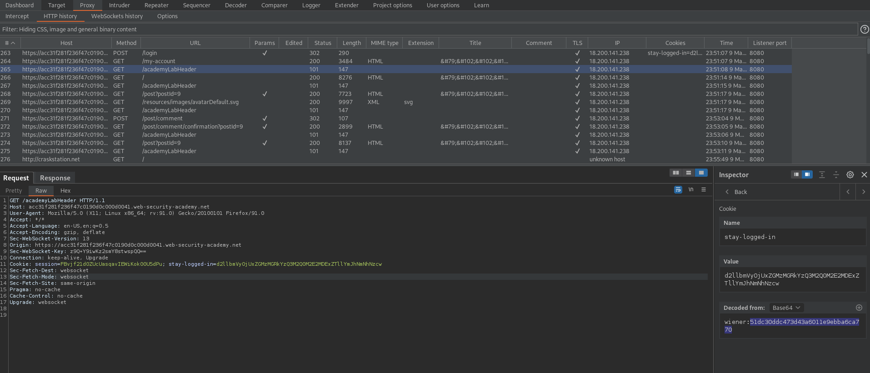Sort history by Length column header
The width and height of the screenshot is (870, 373).
351,43
